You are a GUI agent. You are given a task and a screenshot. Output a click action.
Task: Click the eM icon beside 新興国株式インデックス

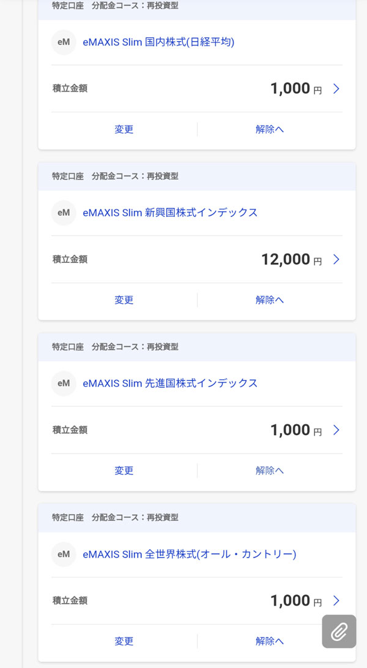64,213
